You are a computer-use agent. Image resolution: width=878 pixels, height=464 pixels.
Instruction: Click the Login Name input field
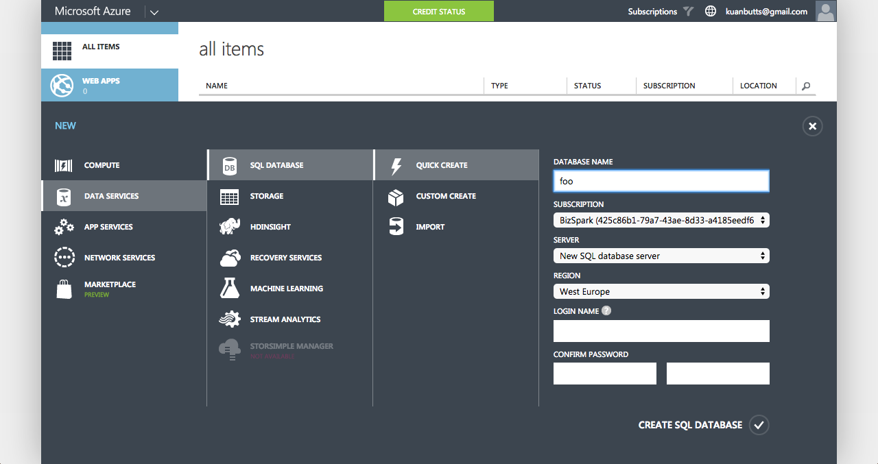[661, 331]
